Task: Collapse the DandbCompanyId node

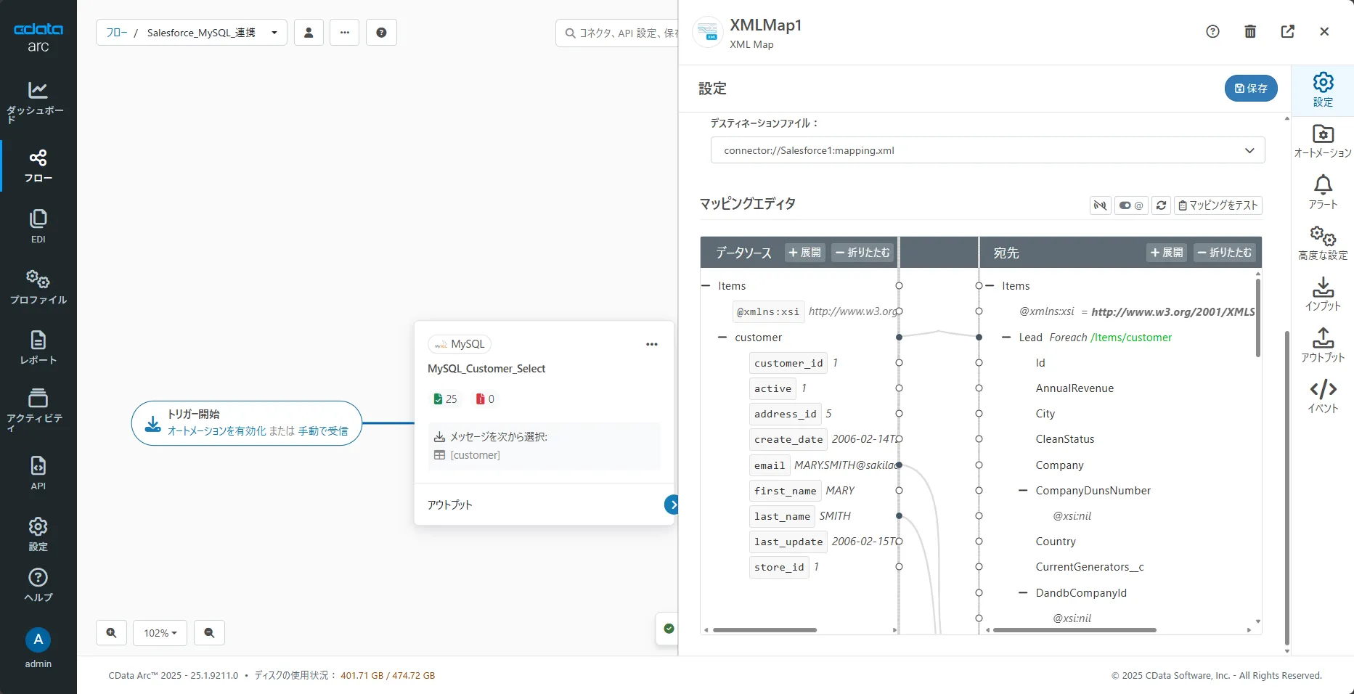Action: tap(1023, 593)
